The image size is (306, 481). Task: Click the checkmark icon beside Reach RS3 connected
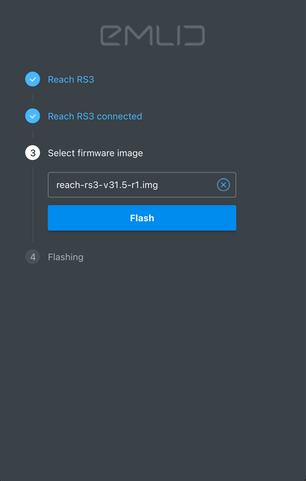33,116
